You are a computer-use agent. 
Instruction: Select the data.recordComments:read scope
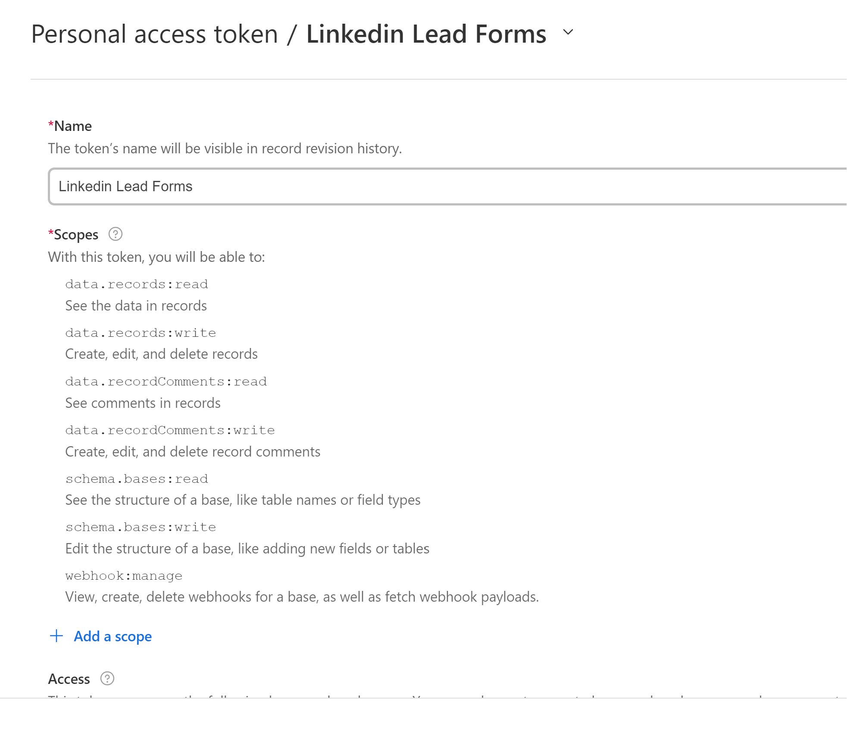tap(166, 382)
